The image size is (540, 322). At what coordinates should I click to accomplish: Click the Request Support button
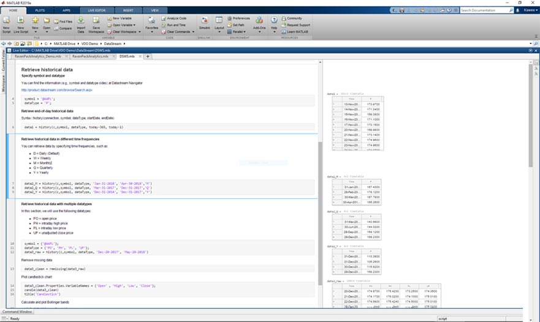(298, 25)
